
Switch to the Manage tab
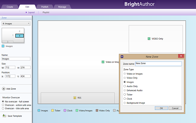62,7
